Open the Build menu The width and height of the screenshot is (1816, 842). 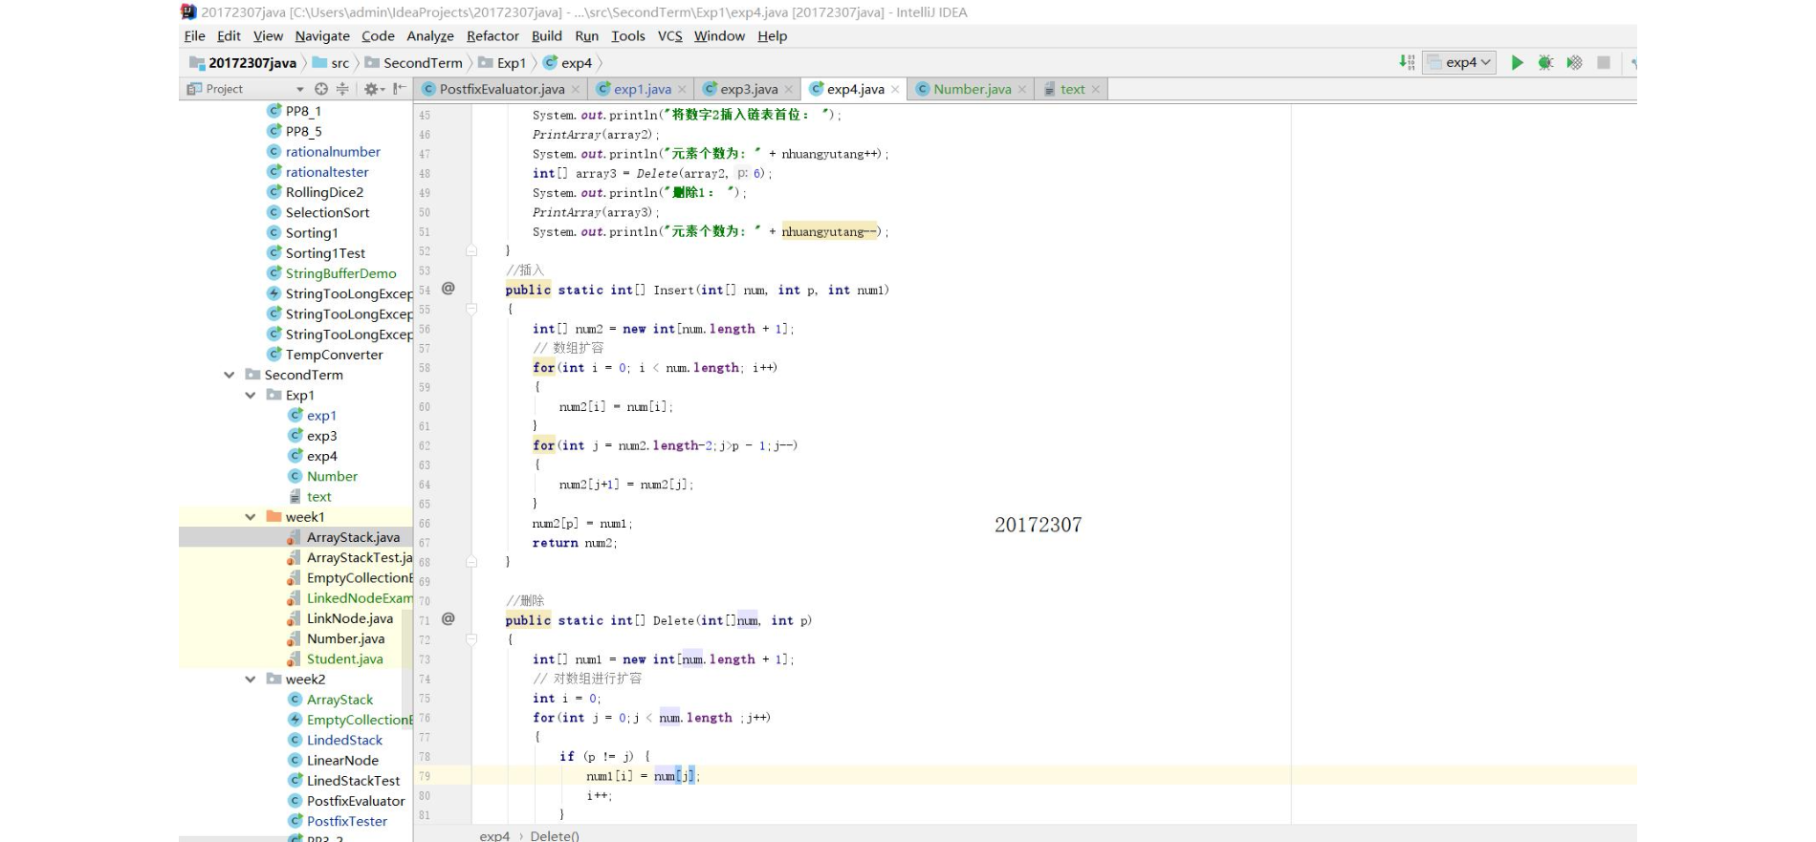coord(547,36)
